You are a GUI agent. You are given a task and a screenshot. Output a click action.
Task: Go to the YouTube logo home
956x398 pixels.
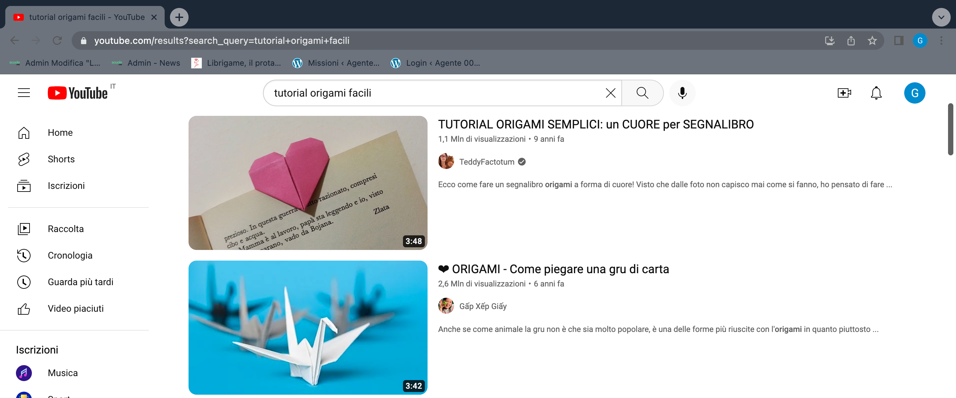[78, 93]
